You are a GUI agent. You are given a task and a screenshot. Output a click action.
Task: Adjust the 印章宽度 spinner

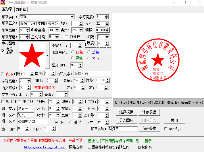[27, 30]
